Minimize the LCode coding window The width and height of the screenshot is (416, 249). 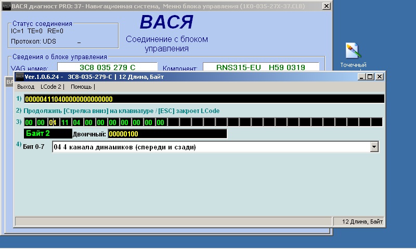(361, 77)
